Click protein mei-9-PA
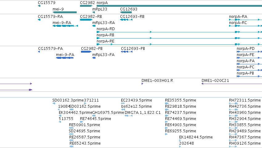This screenshot has width=262, height=148. 65,55
